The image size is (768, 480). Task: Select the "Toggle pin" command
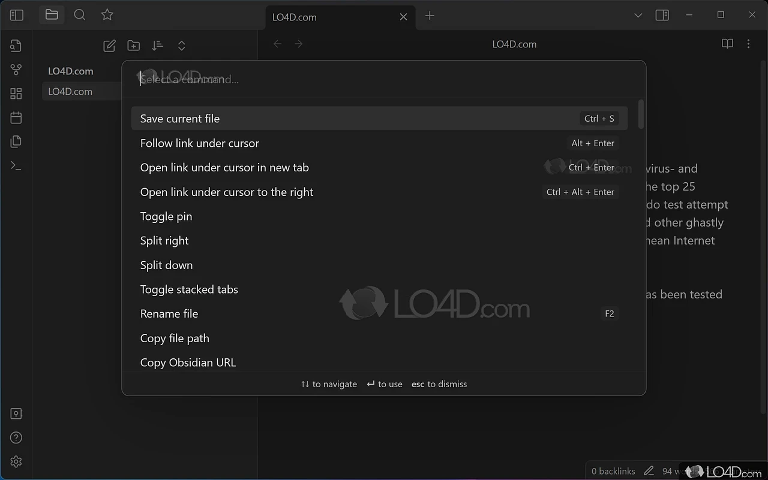click(166, 216)
